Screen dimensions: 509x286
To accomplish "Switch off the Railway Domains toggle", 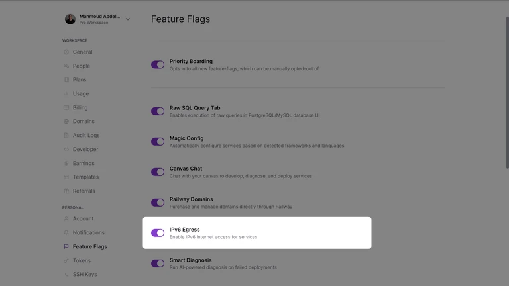I will pyautogui.click(x=158, y=203).
